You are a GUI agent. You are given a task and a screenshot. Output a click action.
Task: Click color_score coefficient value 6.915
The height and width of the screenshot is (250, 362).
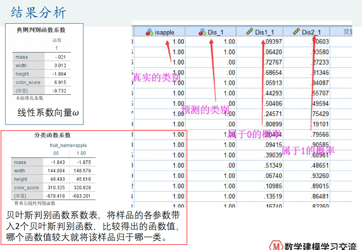60,82
